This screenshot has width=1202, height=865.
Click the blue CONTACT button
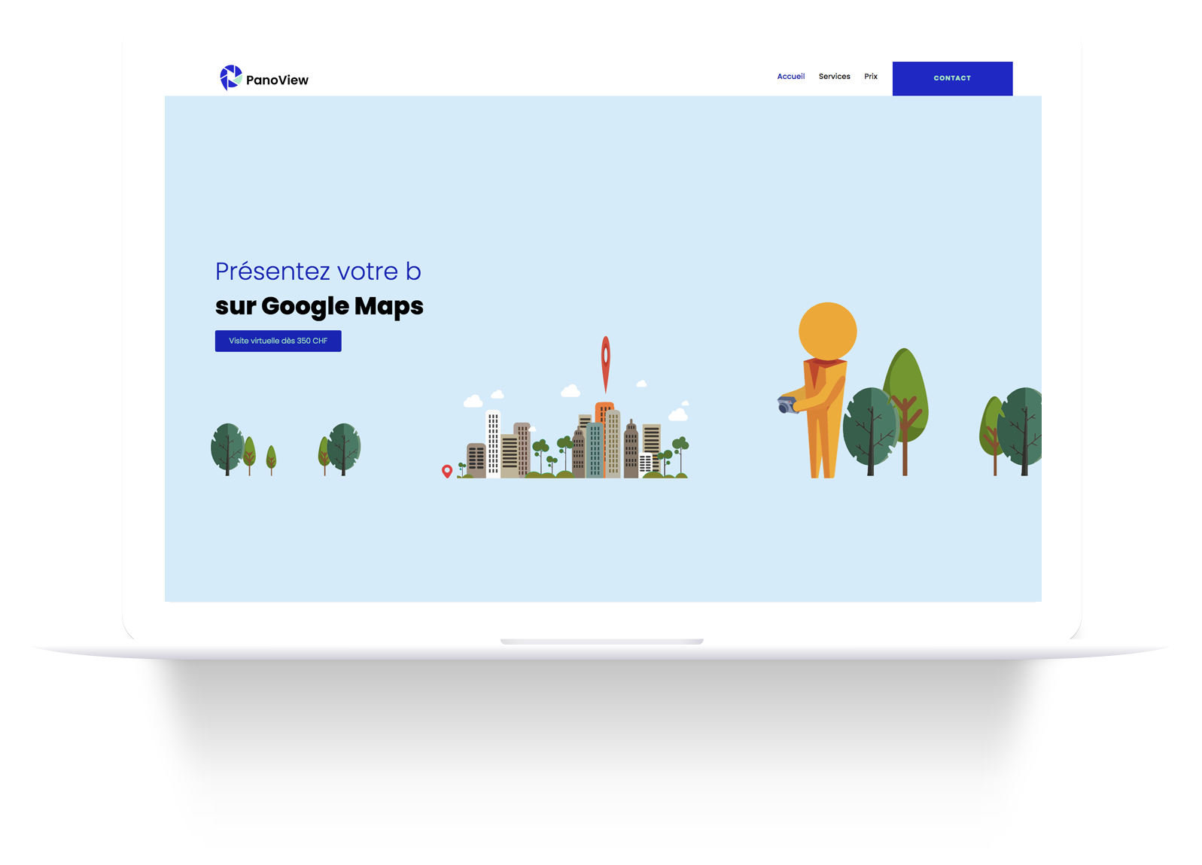coord(952,78)
